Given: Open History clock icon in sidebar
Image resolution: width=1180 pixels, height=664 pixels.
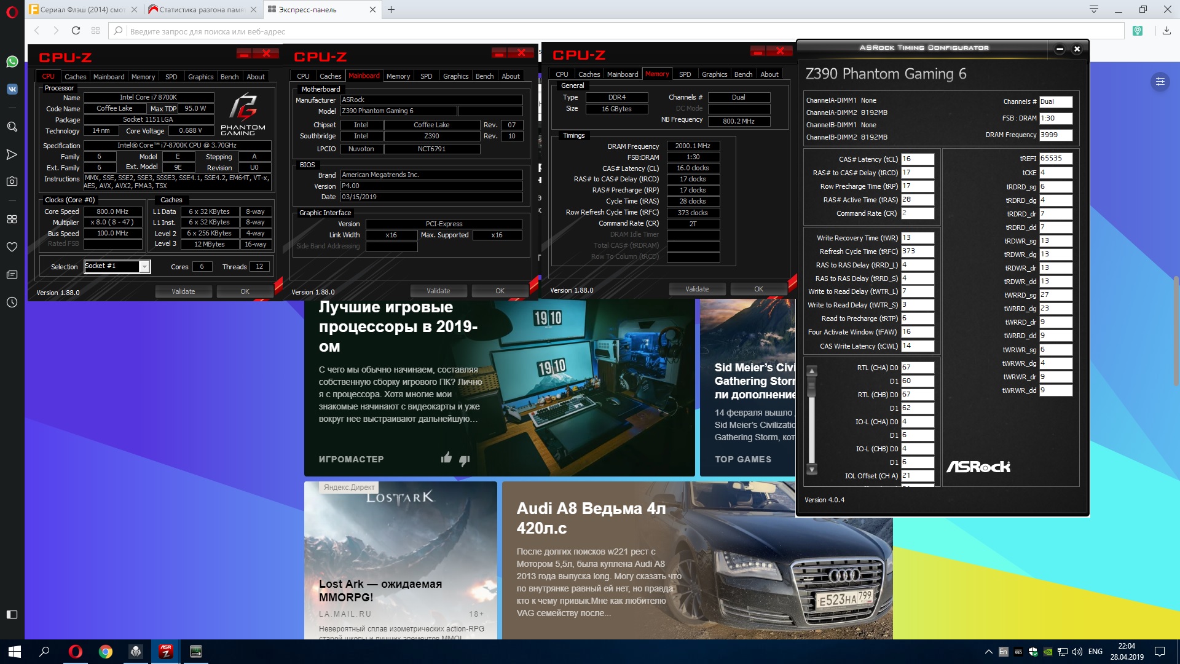Looking at the screenshot, I should tap(12, 302).
